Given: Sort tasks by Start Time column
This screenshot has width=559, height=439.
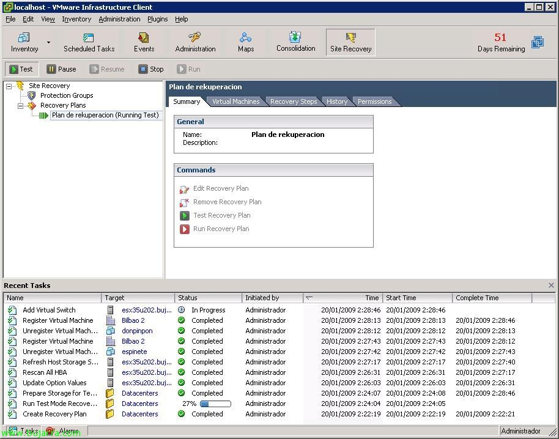Looking at the screenshot, I should tap(417, 298).
